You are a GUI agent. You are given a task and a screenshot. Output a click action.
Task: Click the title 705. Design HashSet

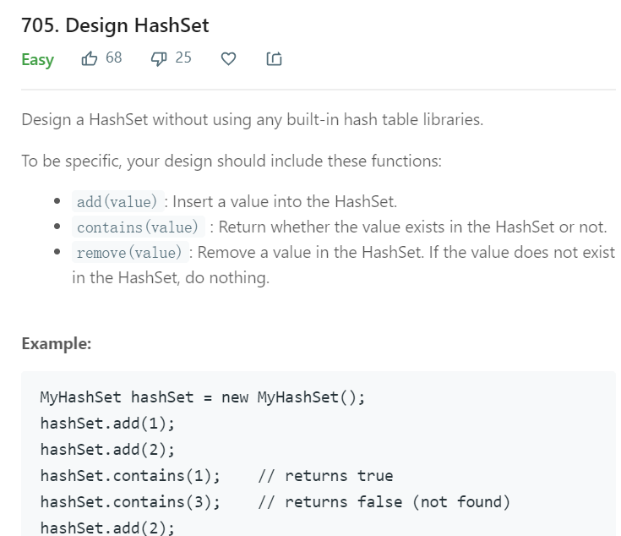click(115, 25)
